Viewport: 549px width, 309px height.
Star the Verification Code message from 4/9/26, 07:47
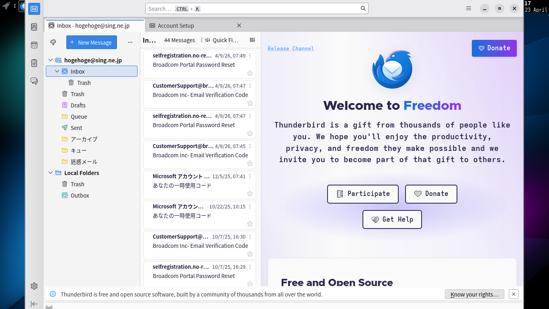point(250,103)
